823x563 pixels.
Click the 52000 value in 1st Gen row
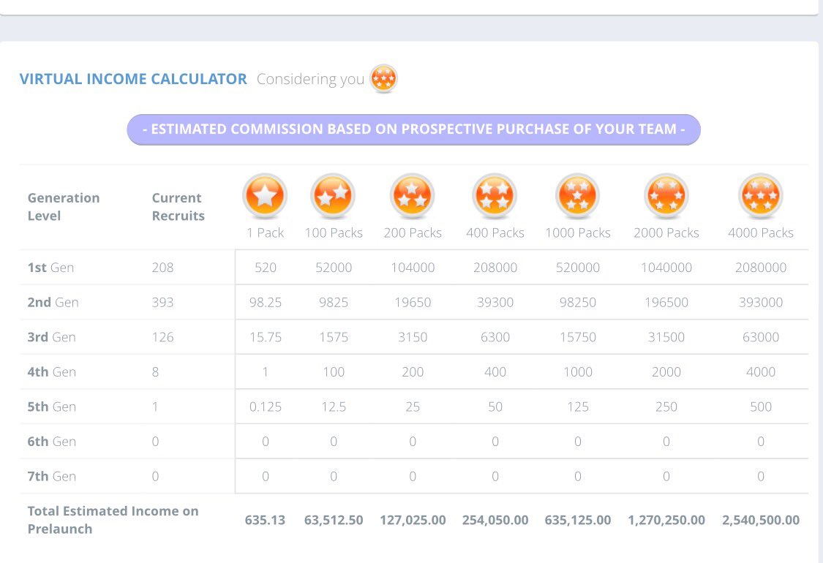(x=334, y=268)
